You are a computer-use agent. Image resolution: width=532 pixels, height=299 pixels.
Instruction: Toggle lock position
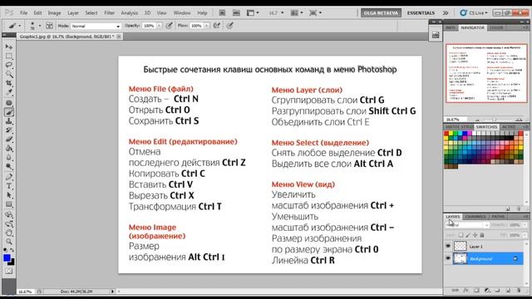pyautogui.click(x=475, y=235)
